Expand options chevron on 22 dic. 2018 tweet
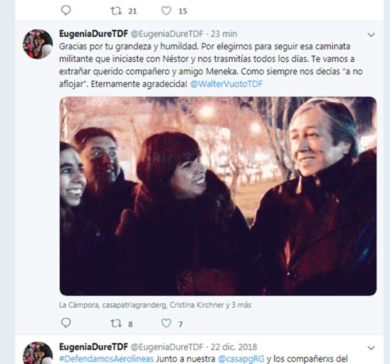The image size is (390, 364). coord(371,348)
